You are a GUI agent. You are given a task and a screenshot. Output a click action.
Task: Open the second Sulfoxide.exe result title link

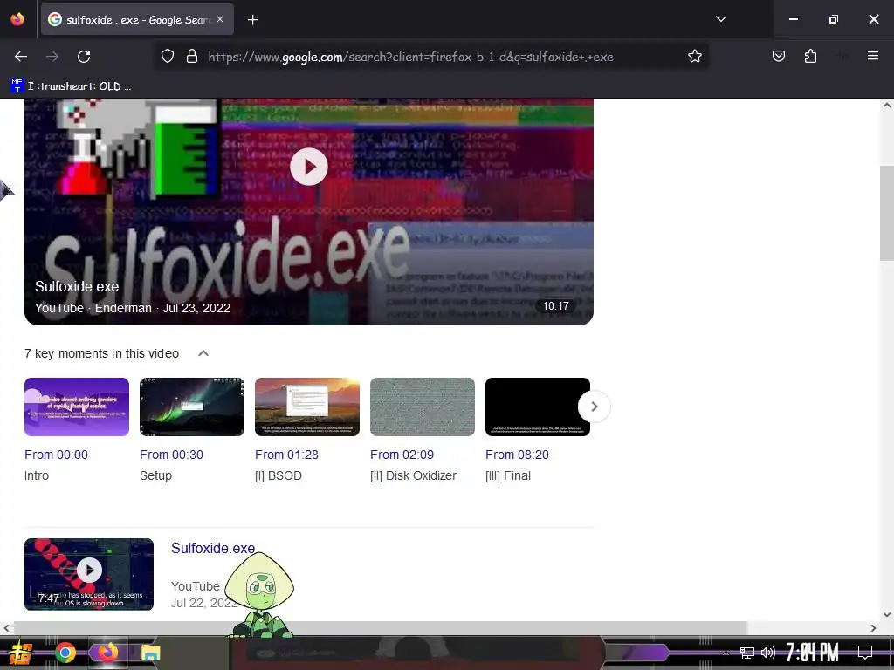click(213, 548)
